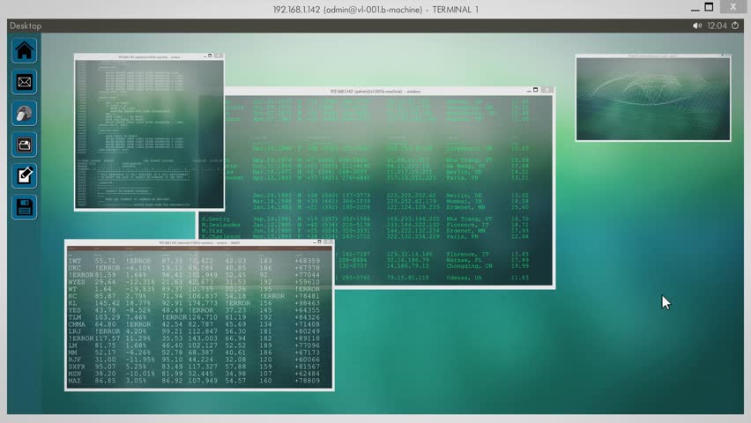The width and height of the screenshot is (751, 423).
Task: Click the value +98463 in the KL row
Action: 308,303
